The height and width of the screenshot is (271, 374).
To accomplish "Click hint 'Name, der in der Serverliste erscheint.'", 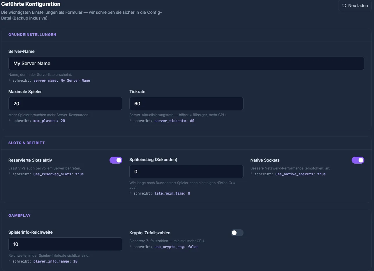I will click(x=40, y=75).
